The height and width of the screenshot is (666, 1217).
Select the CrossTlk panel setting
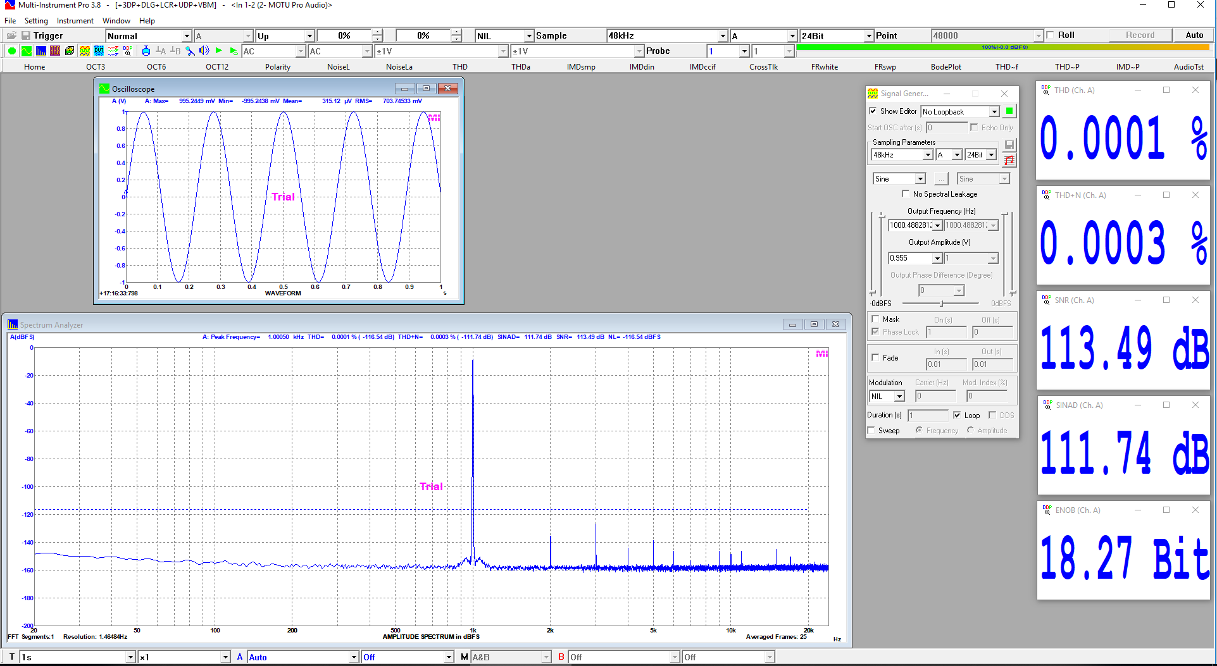(764, 66)
